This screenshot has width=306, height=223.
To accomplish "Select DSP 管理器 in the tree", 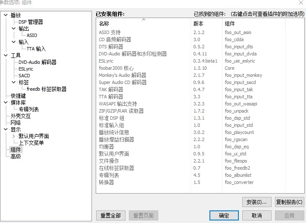I will [31, 22].
